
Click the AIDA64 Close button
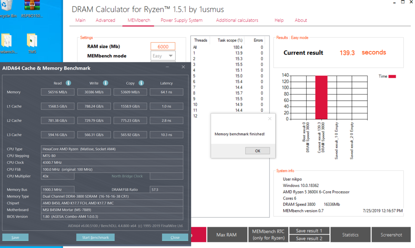(175, 237)
